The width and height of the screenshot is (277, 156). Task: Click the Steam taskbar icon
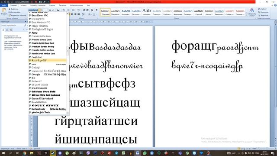tap(53, 153)
